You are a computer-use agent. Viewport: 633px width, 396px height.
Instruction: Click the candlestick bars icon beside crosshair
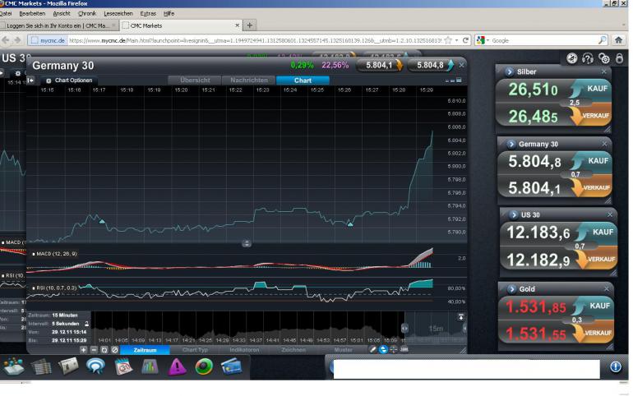tap(404, 349)
